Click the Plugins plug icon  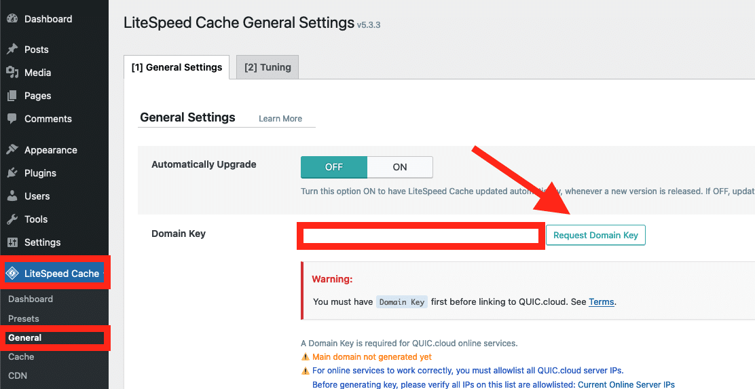[x=12, y=173]
